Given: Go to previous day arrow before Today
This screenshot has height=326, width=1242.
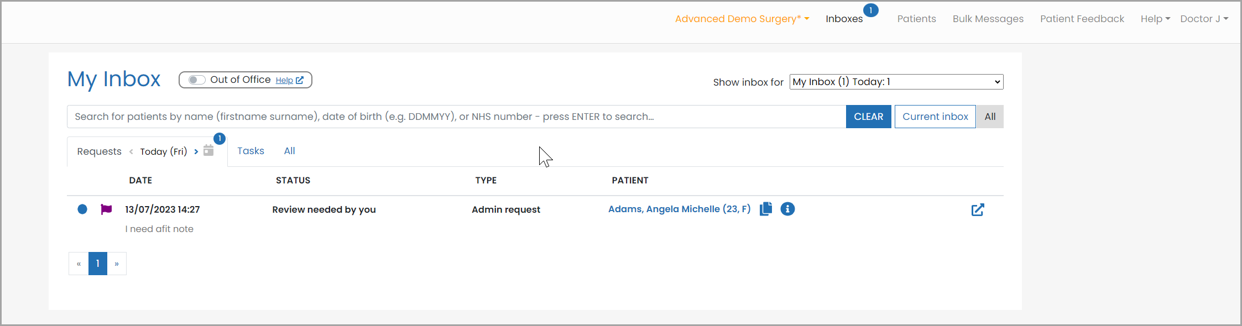Looking at the screenshot, I should coord(131,151).
